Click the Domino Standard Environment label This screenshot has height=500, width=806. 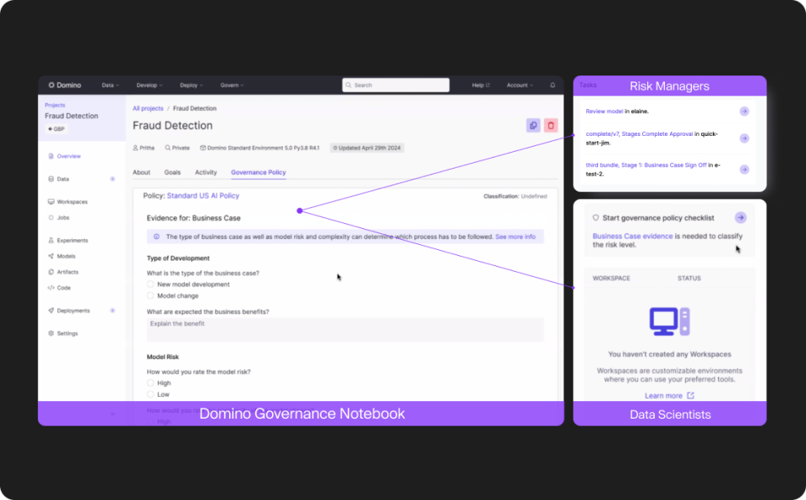pos(259,148)
